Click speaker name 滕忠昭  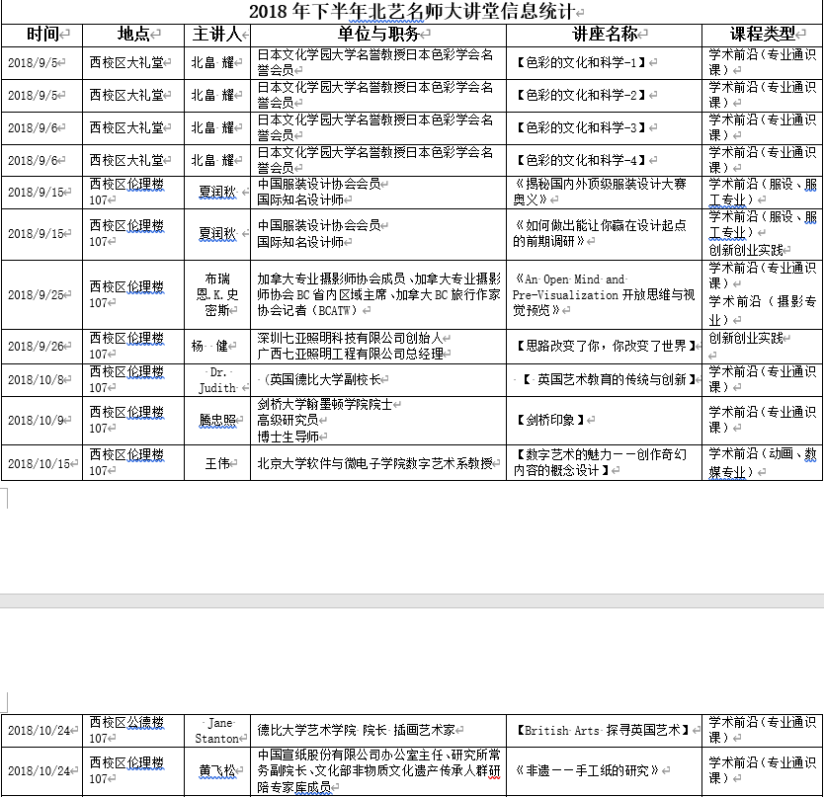(x=217, y=421)
